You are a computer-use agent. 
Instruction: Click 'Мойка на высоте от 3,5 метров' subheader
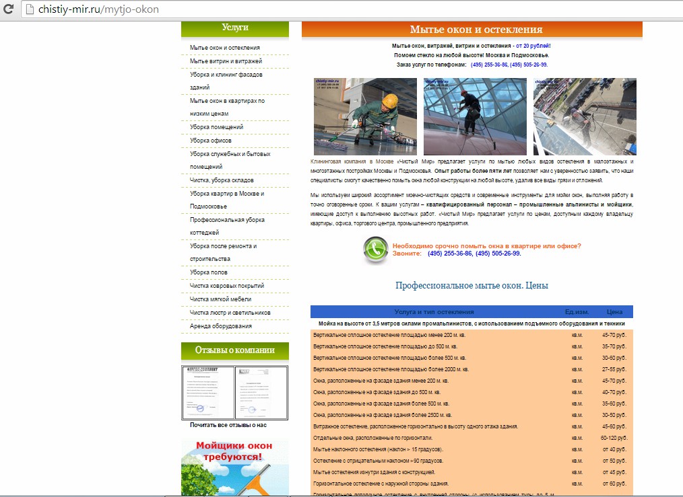coord(471,323)
